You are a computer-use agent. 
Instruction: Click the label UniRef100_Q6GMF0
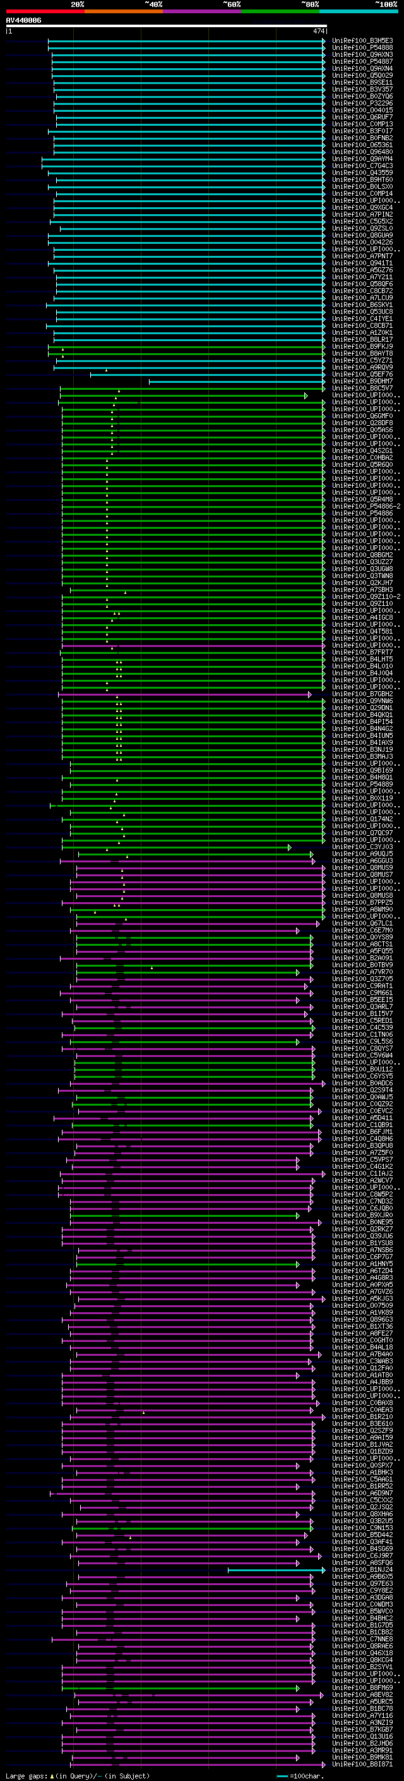362,416
